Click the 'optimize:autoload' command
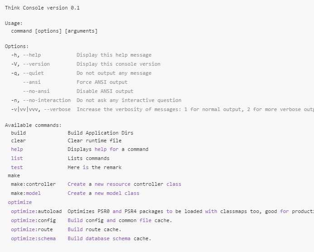 [36, 211]
